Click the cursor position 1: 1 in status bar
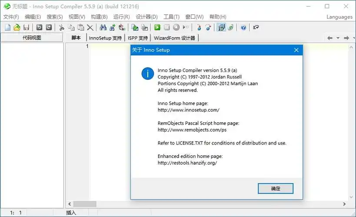The image size is (356, 217). click(16, 213)
